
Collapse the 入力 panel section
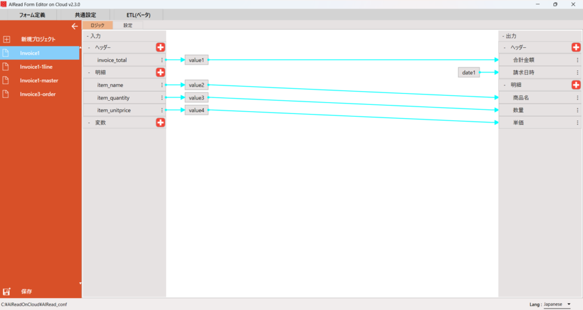click(x=88, y=35)
